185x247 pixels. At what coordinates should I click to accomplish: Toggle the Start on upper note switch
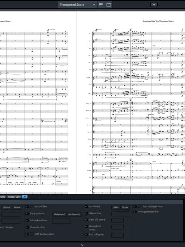click(135, 206)
